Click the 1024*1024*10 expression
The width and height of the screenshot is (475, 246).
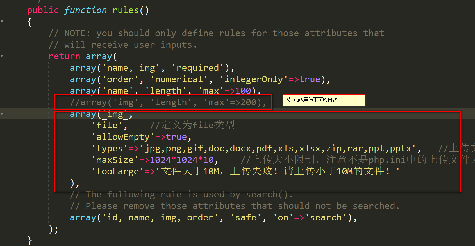[182, 160]
